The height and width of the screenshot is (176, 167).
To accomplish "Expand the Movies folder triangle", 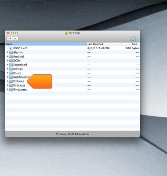I will (x=7, y=69).
